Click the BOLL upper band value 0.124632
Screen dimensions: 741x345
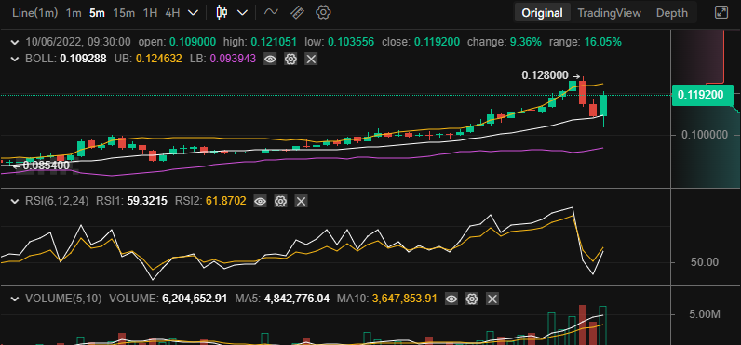(x=158, y=59)
